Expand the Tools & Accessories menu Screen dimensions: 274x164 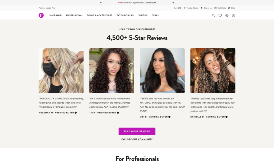click(x=100, y=15)
